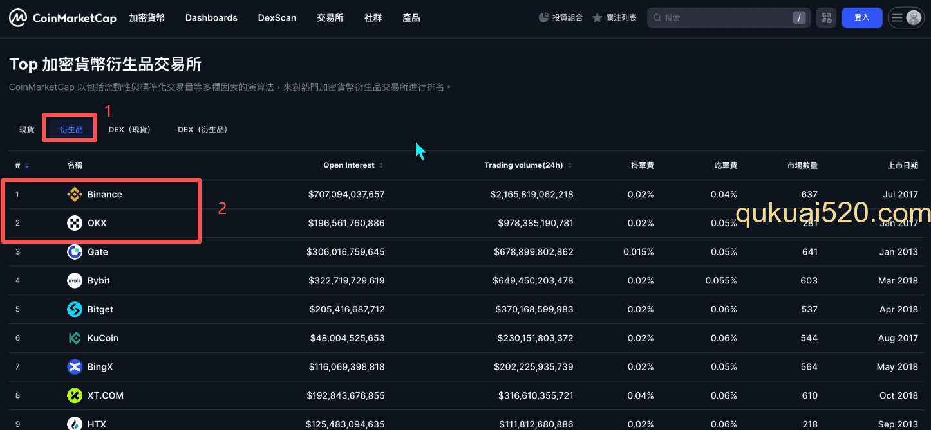Click the 吃單費 column header
Screen dimensions: 931x430
click(x=726, y=165)
